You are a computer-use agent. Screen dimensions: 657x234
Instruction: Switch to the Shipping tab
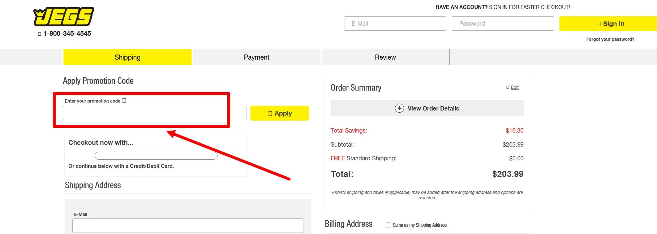tap(128, 57)
